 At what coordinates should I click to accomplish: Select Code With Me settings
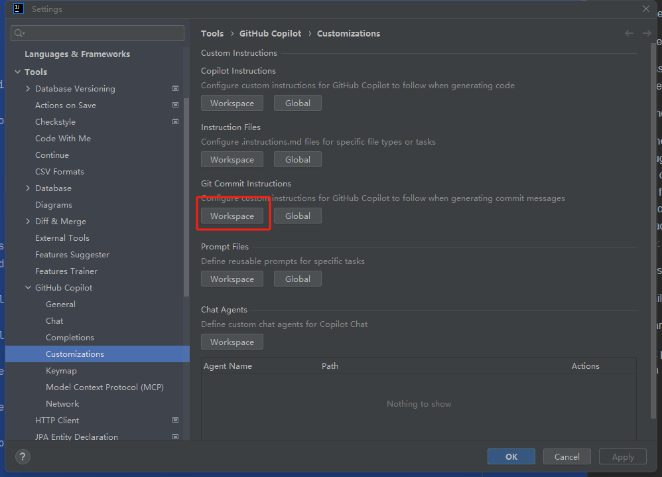63,139
